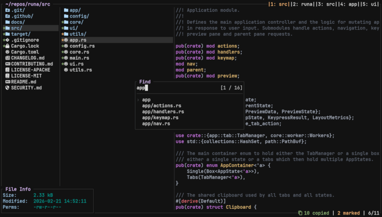Expand the docs/ directory
The image size is (382, 217).
pos(17,22)
